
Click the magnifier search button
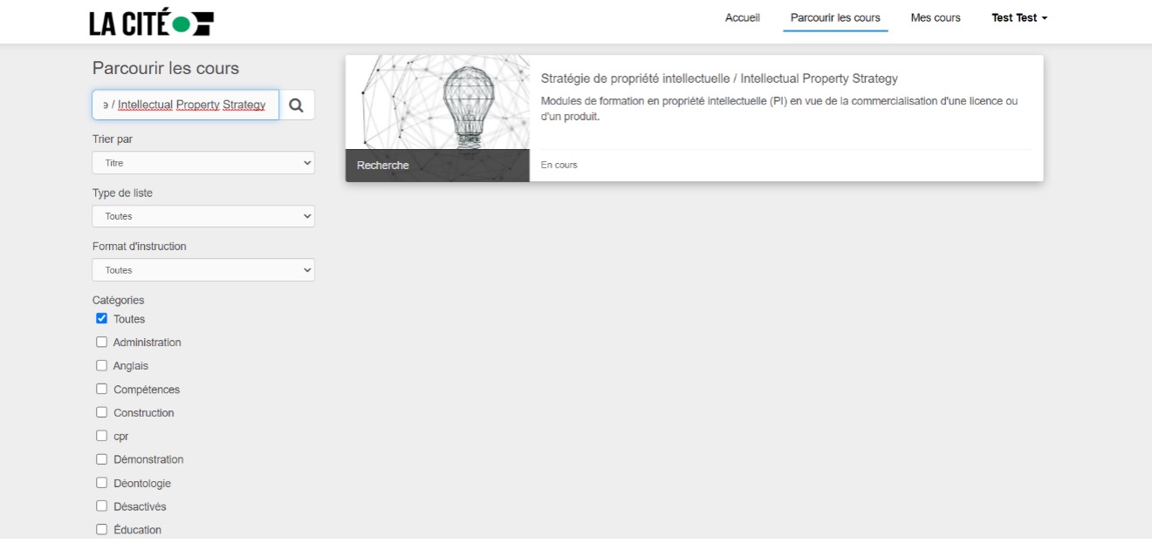(297, 105)
